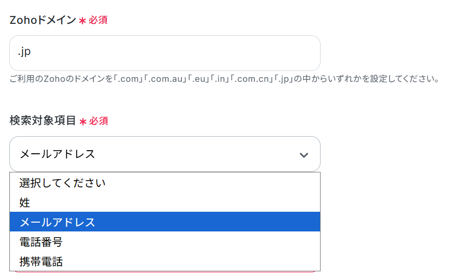Viewport: 457px width, 277px height.
Task: Click the chevron arrow in 検索対象項目 dropdown
Action: coord(304,155)
